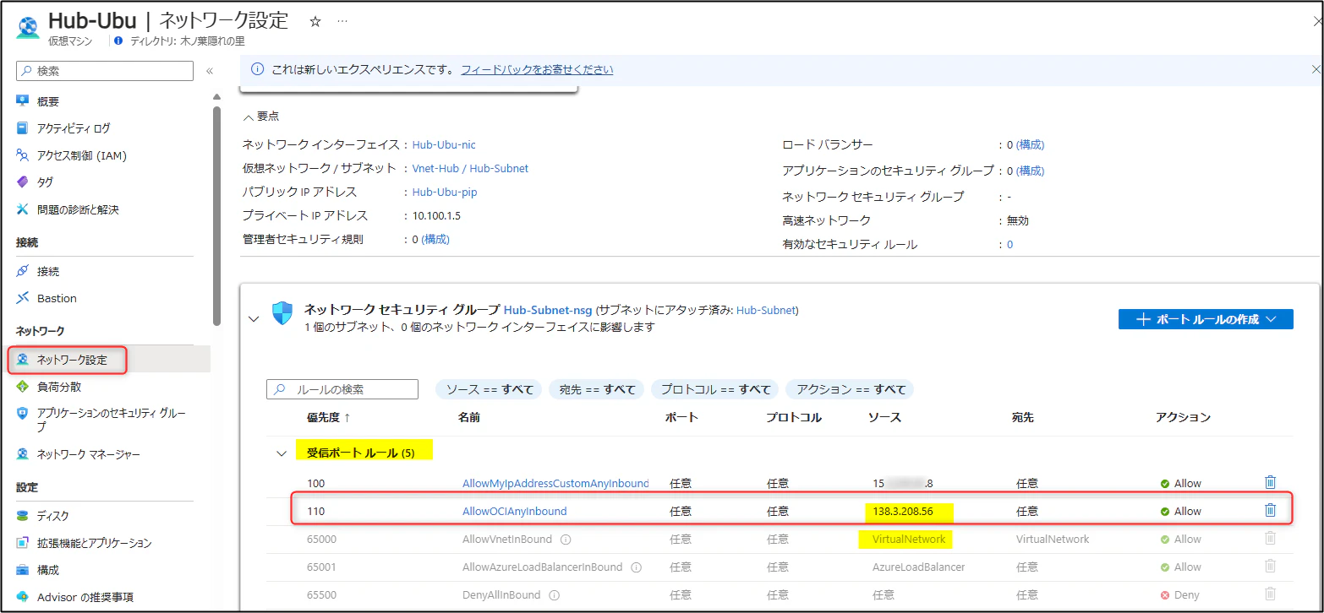Collapse the 受信ポート ルール (5) group
The image size is (1324, 613).
pos(282,453)
